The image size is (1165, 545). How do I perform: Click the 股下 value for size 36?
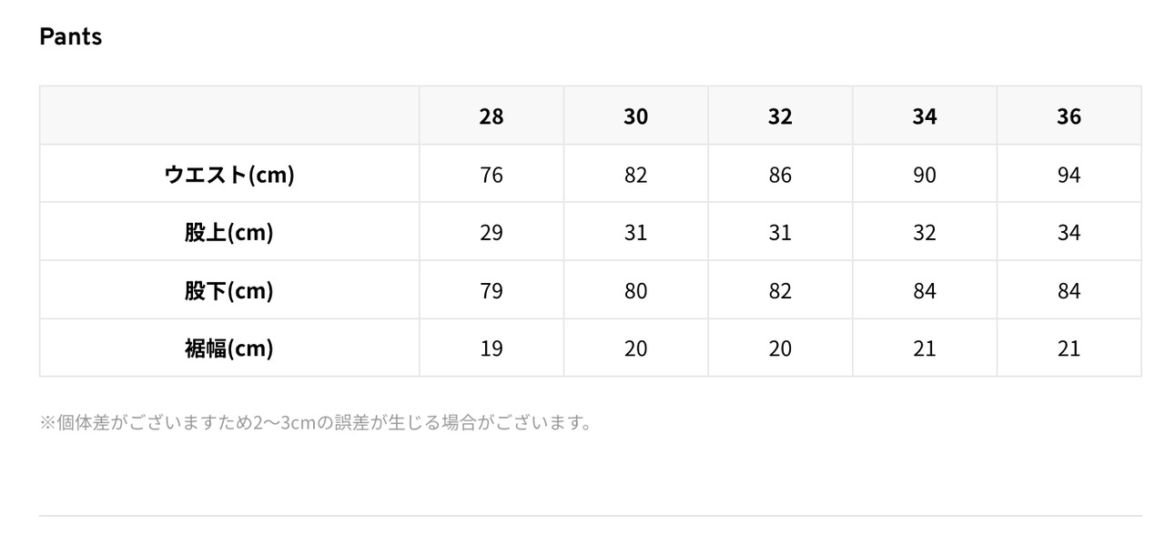tap(1069, 291)
